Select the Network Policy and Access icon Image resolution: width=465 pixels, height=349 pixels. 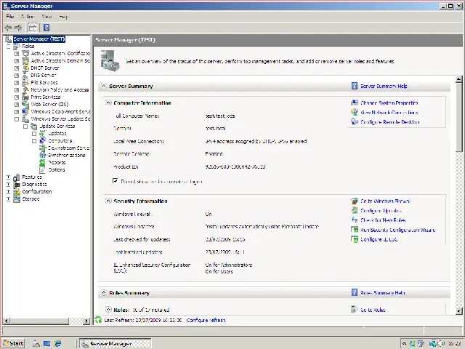(25, 90)
